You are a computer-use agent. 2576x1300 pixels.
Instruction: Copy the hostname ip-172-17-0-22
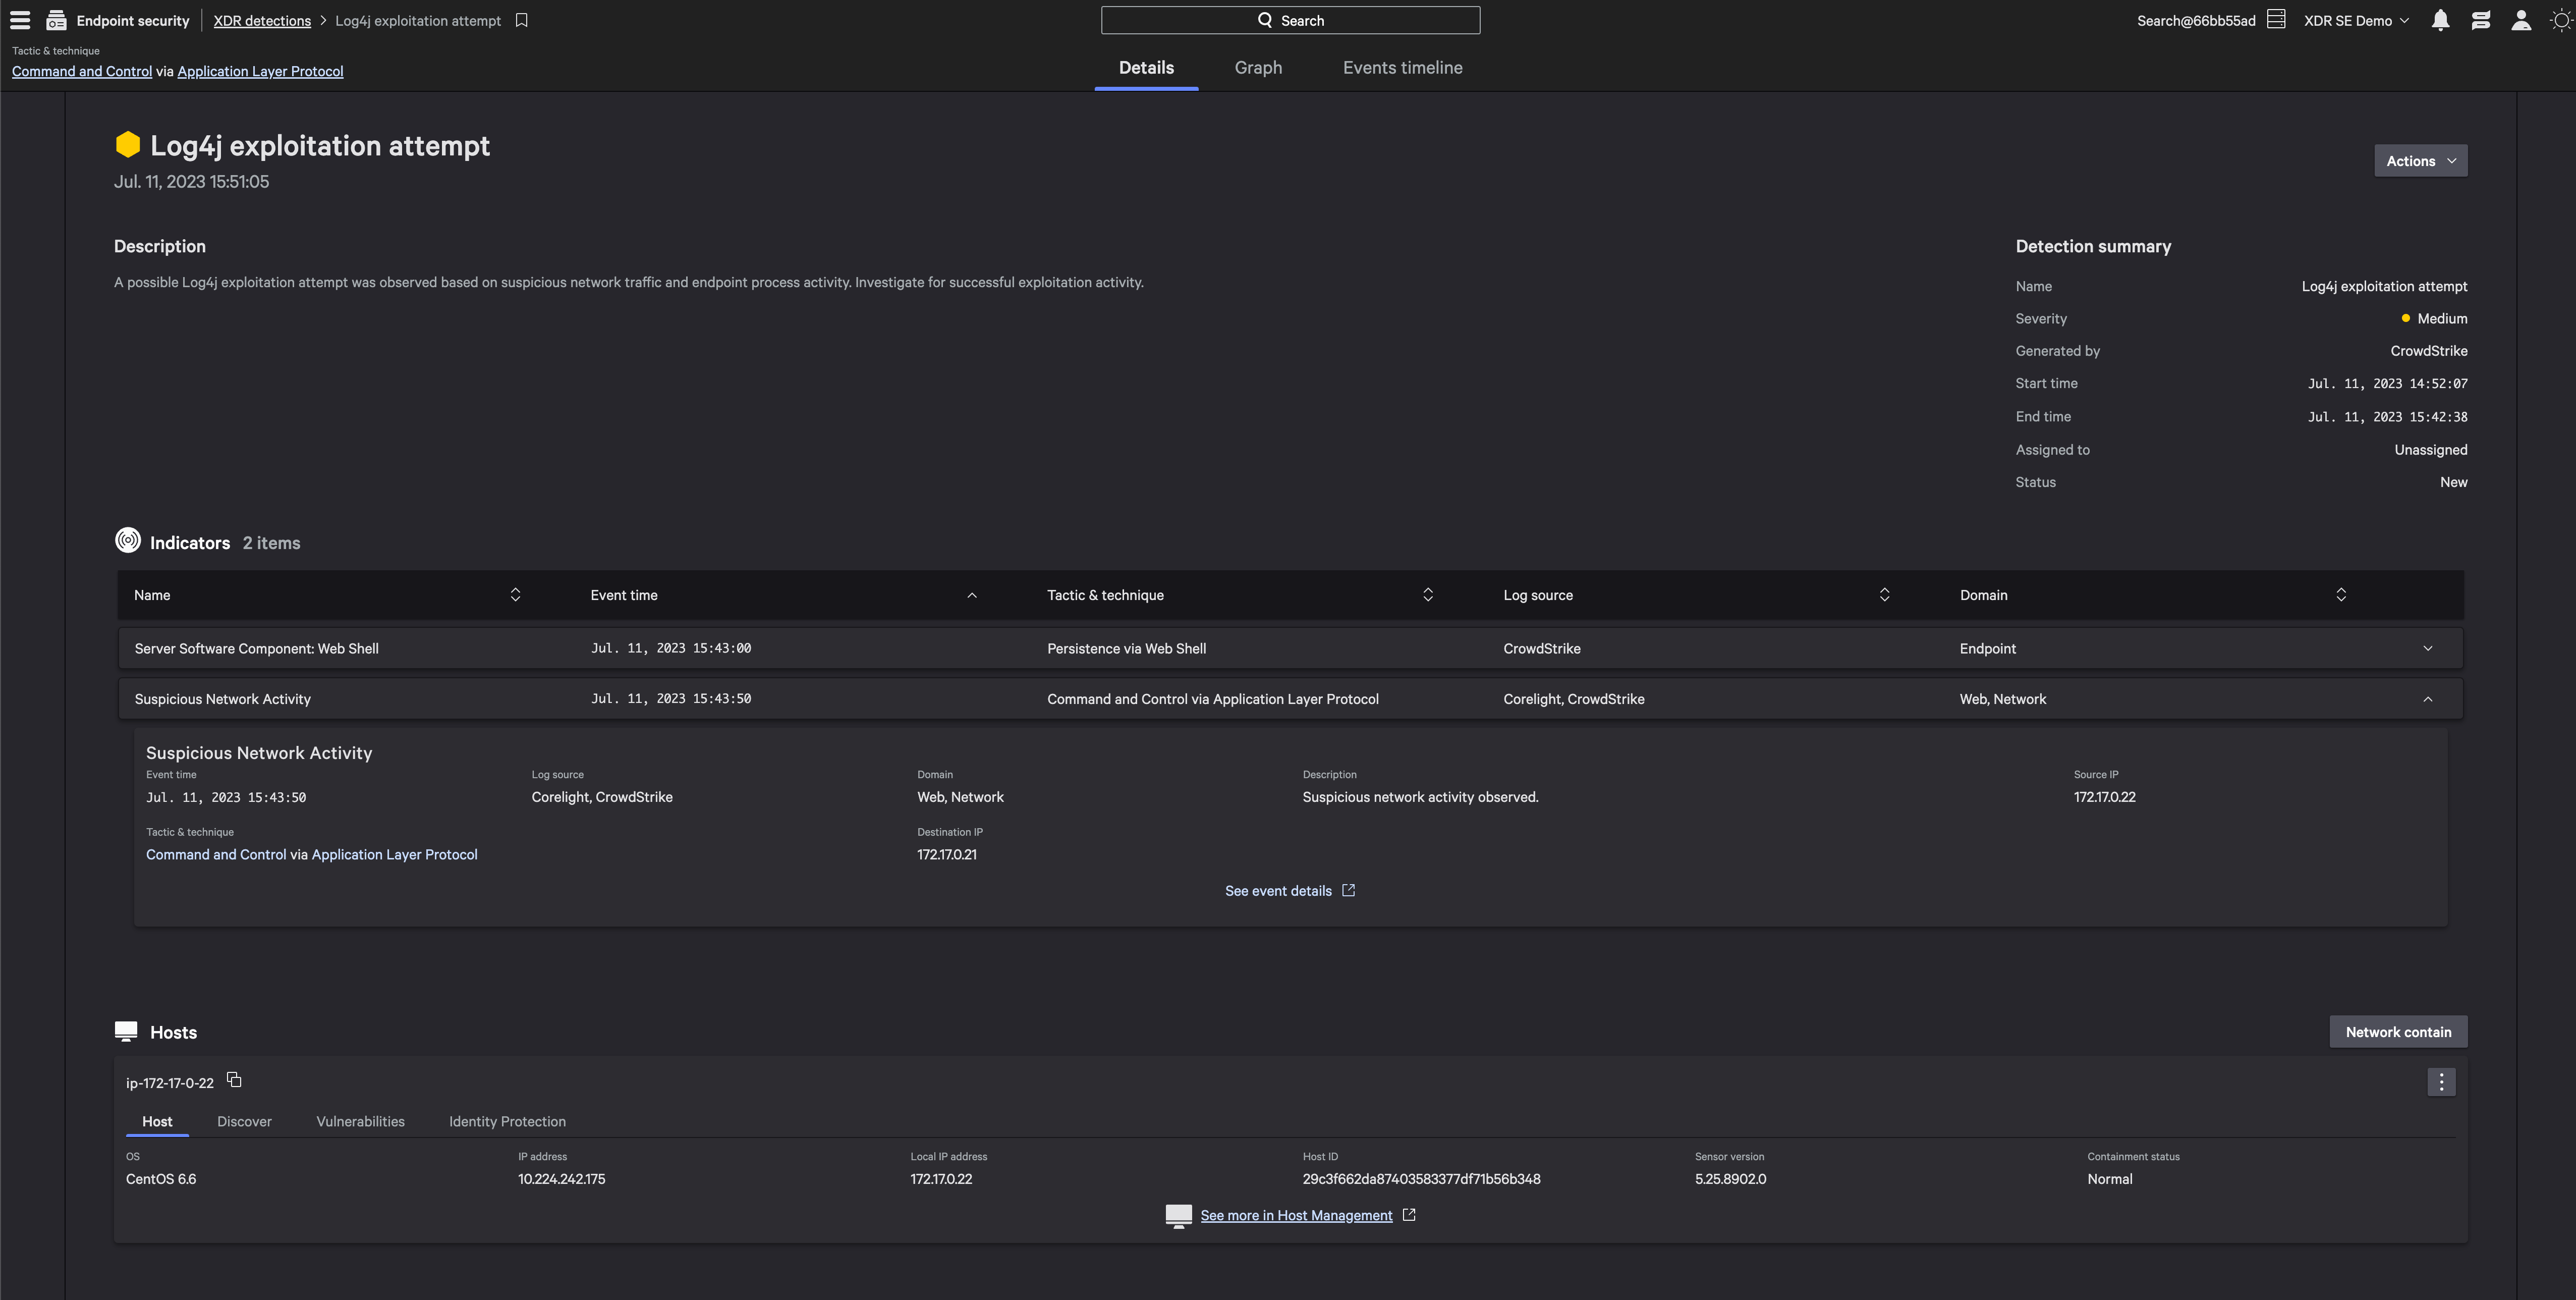pyautogui.click(x=234, y=1080)
